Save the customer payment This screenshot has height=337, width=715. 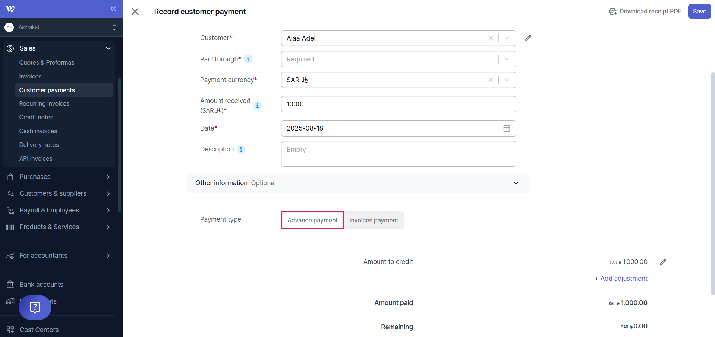pos(699,11)
